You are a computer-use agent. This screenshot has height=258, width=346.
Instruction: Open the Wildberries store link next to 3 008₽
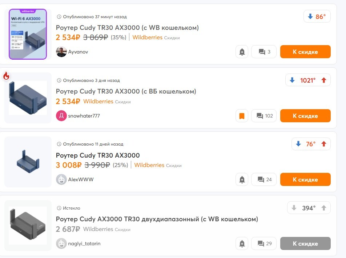tap(149, 165)
